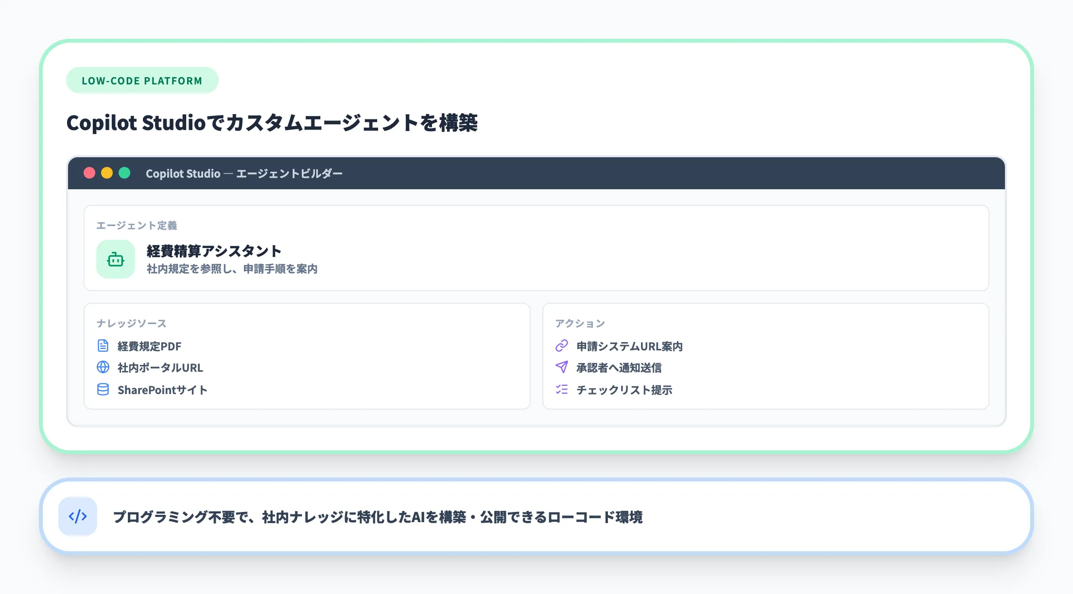
Task: Click the checklist icon beside チェックリスト提示
Action: pos(561,390)
